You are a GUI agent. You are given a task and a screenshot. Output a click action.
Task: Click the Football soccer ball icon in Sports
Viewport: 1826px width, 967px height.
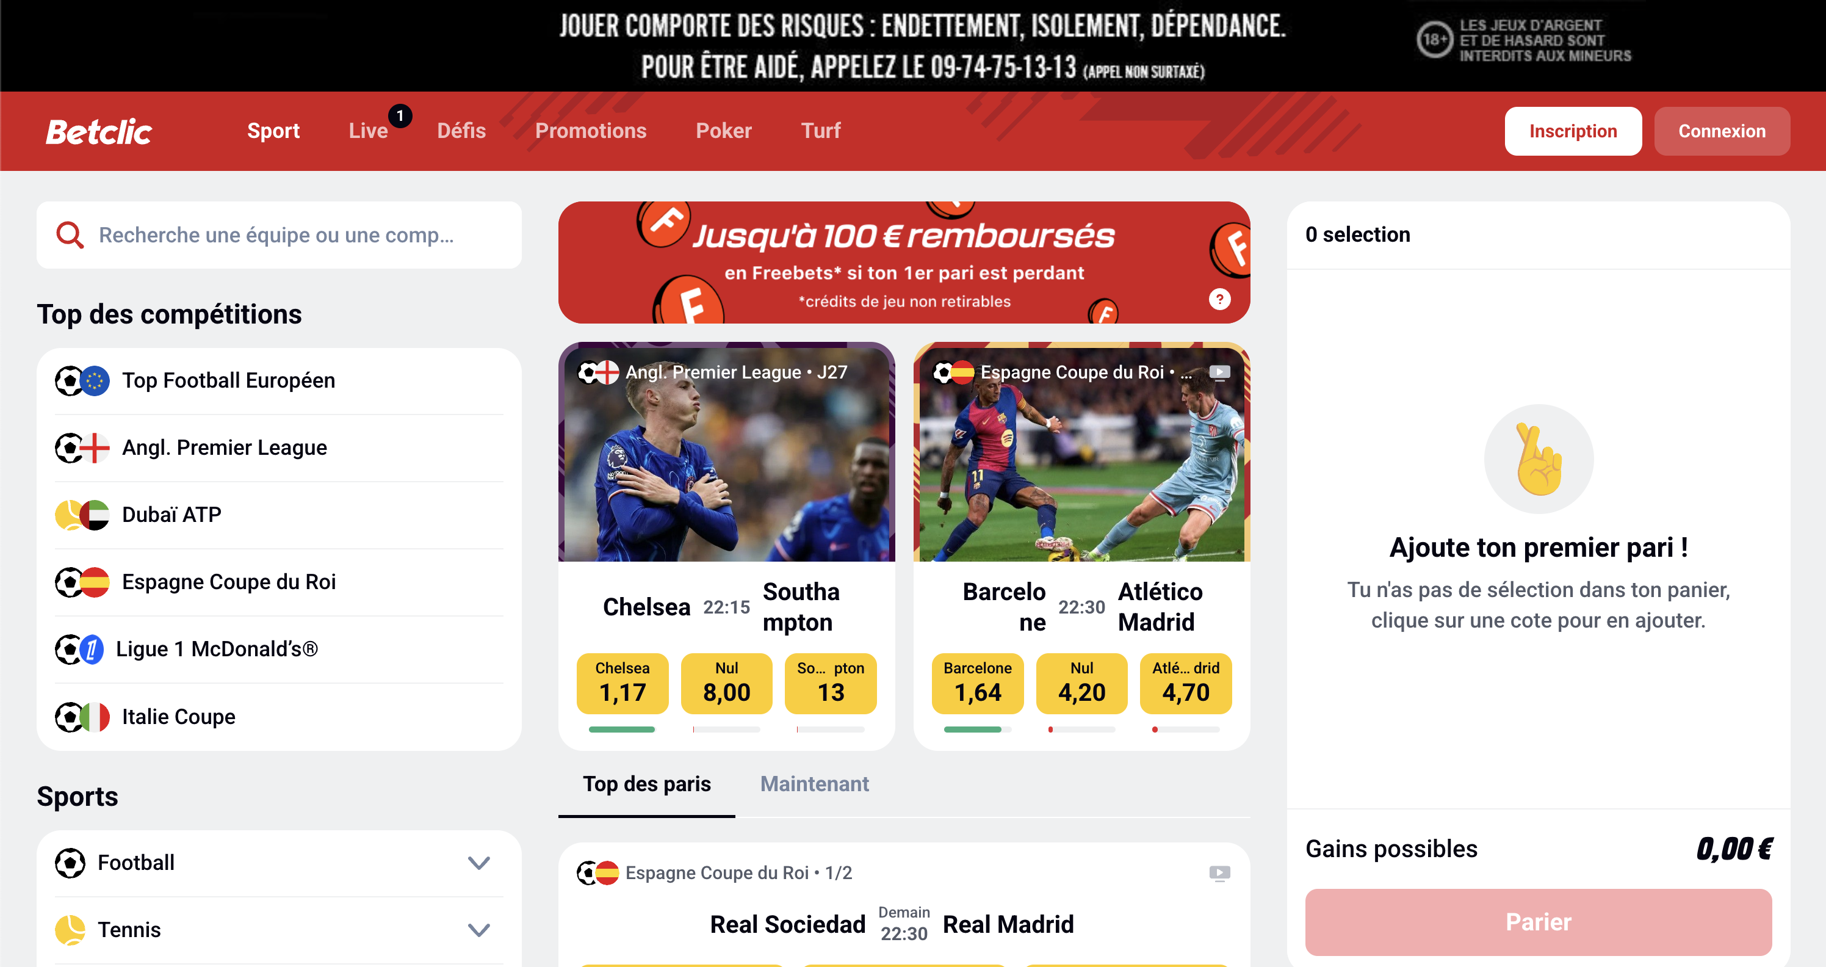pyautogui.click(x=70, y=863)
